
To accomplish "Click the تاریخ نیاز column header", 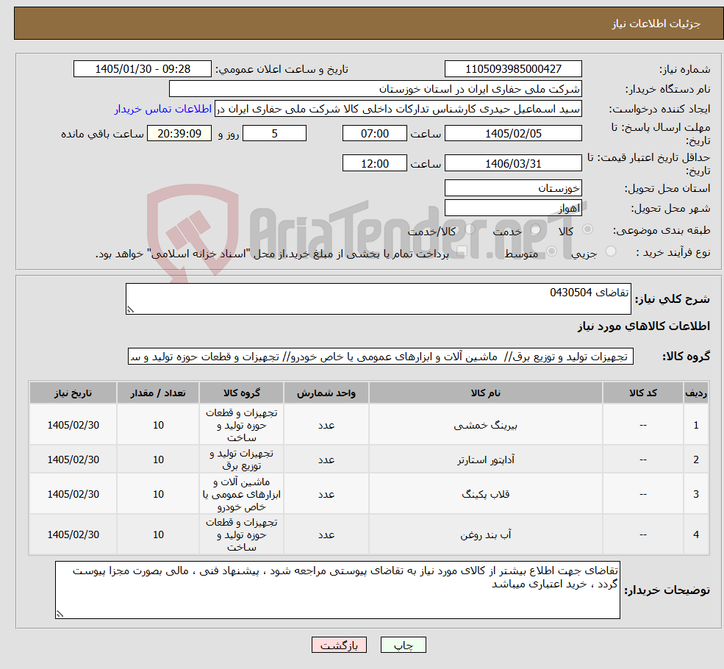I will tap(73, 393).
